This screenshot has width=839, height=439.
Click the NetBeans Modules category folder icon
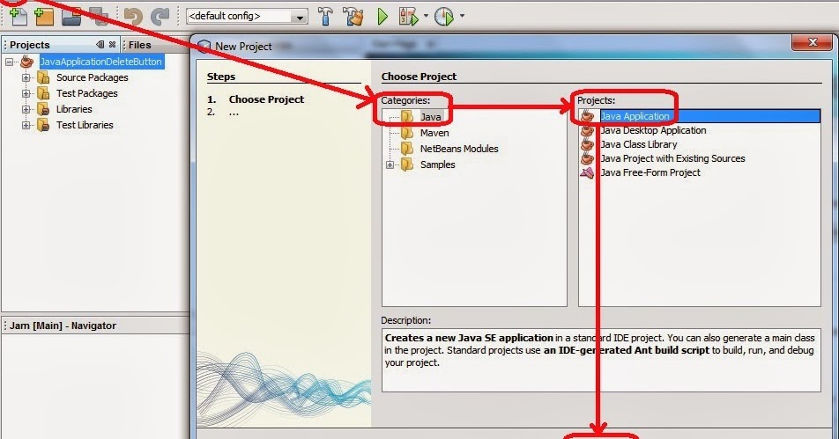coord(407,149)
